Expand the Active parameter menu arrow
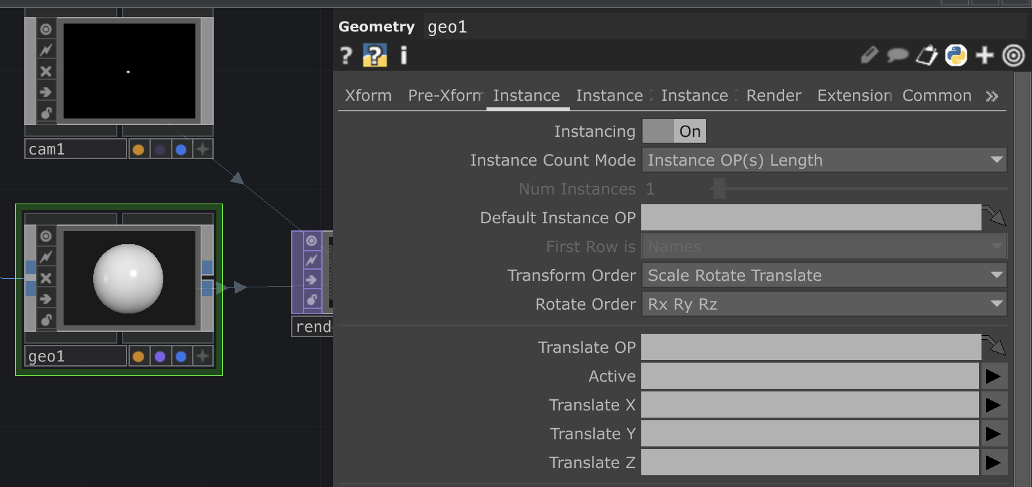 (994, 376)
